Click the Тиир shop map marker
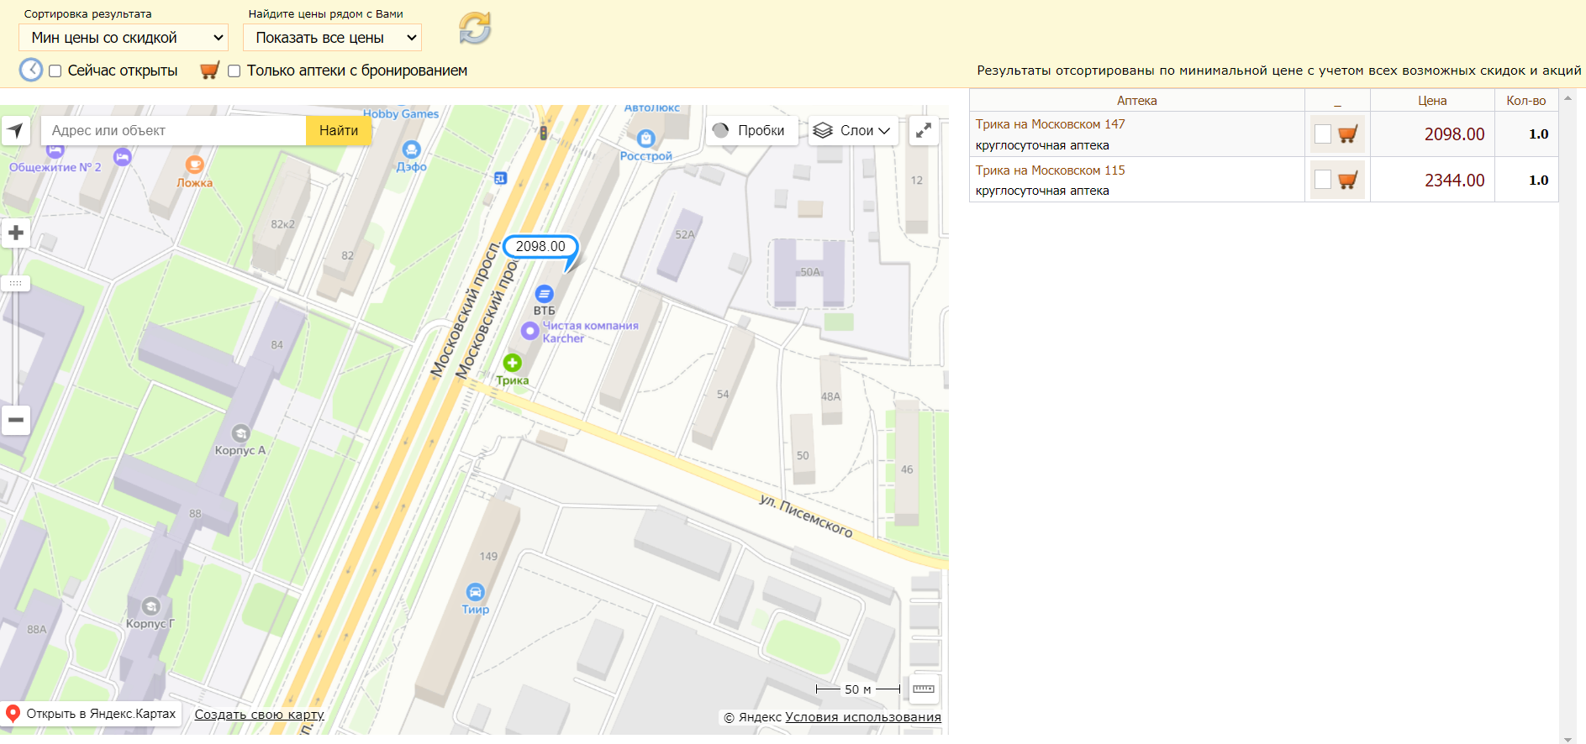This screenshot has width=1586, height=744. tap(476, 591)
